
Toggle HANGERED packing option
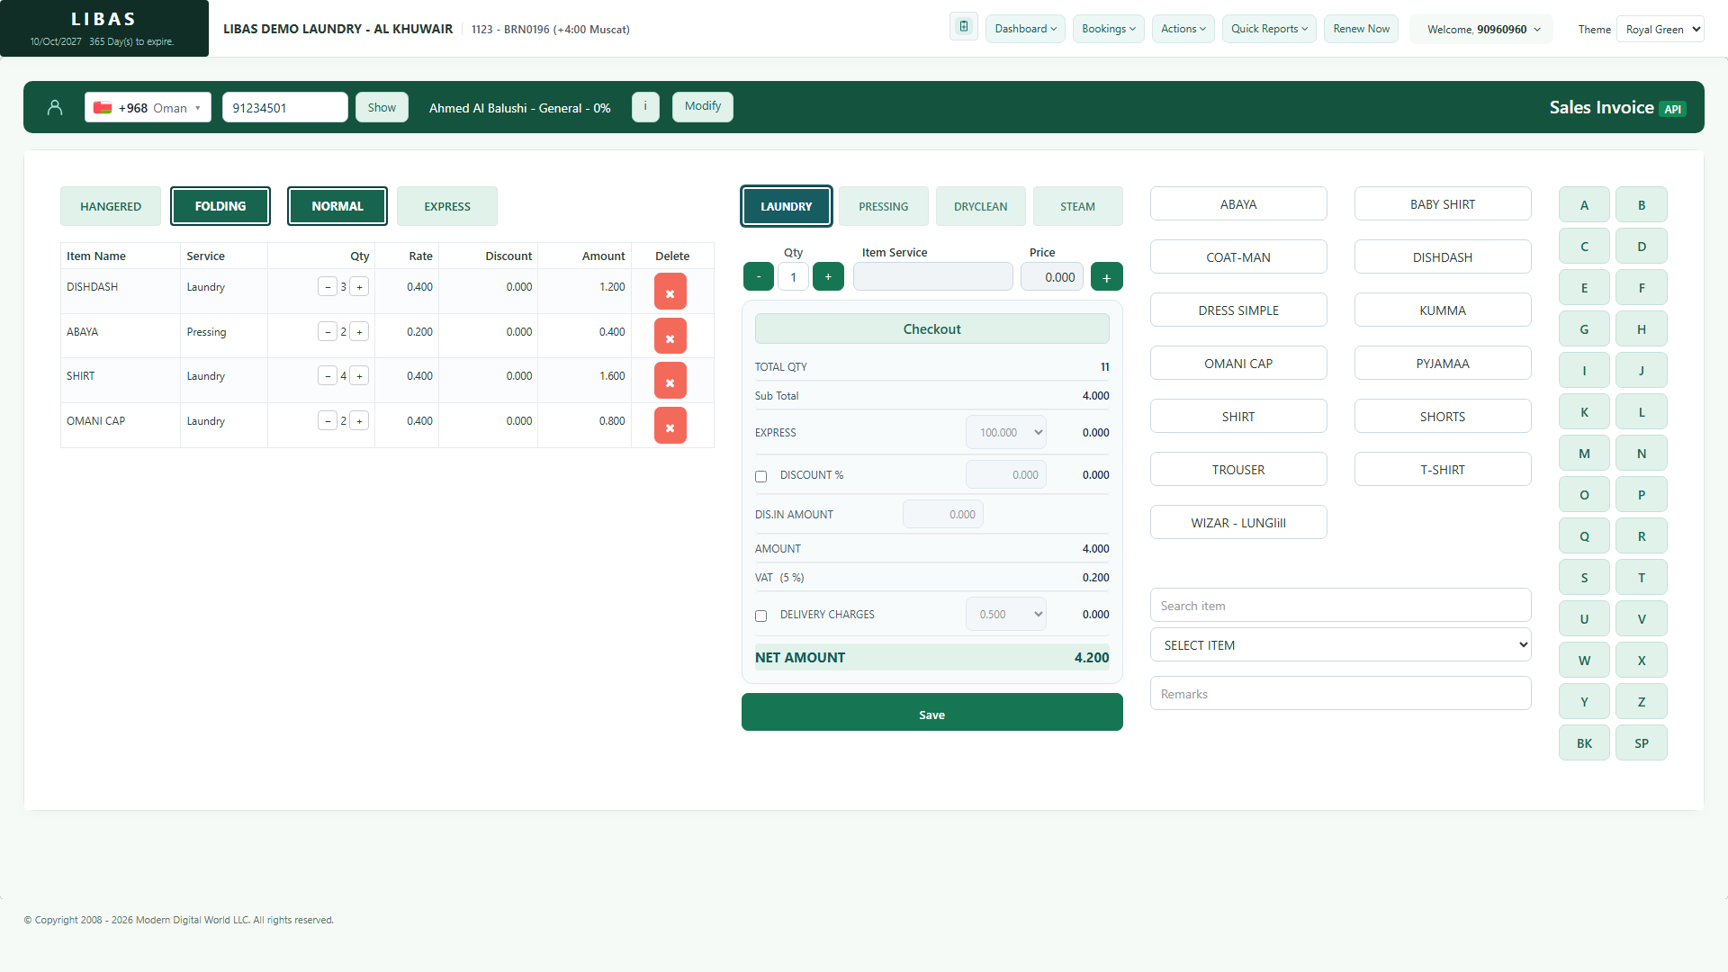(111, 206)
